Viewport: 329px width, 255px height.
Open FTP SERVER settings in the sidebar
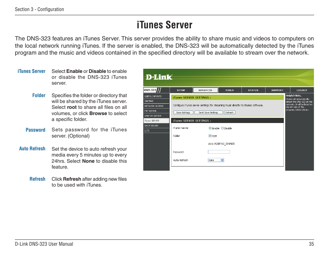(x=156, y=111)
